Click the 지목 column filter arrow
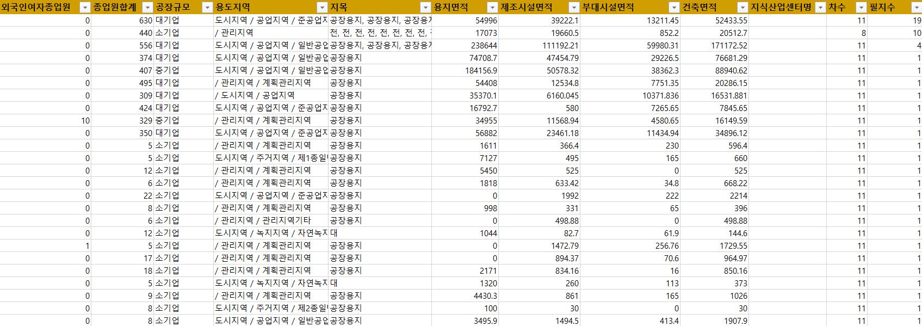922x326 pixels. pos(425,8)
